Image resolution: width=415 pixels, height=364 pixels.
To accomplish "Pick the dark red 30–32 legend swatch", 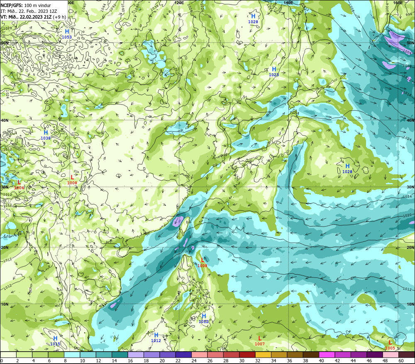I will point(247,354).
